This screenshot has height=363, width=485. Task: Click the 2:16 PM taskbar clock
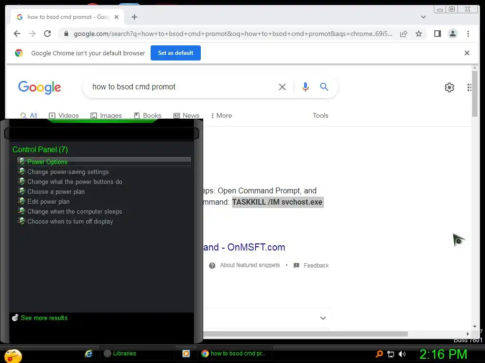click(443, 354)
